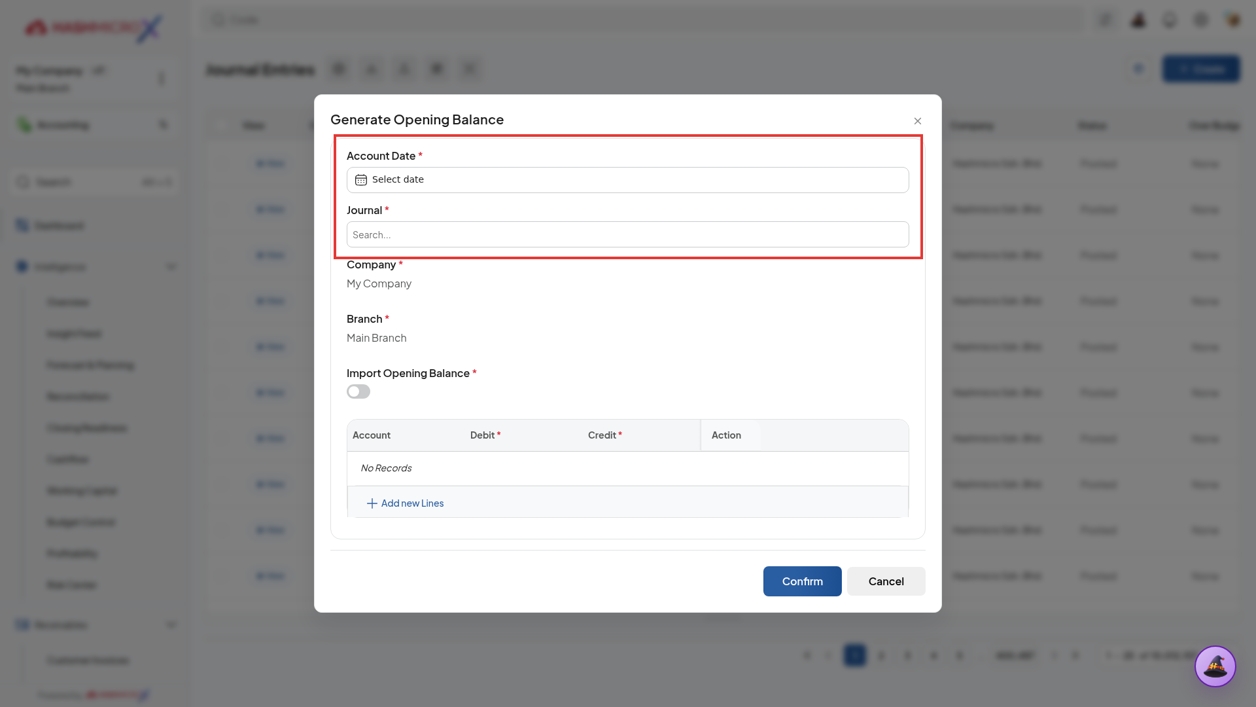Click the plus icon beside Add new Lines
The image size is (1256, 707).
372,503
